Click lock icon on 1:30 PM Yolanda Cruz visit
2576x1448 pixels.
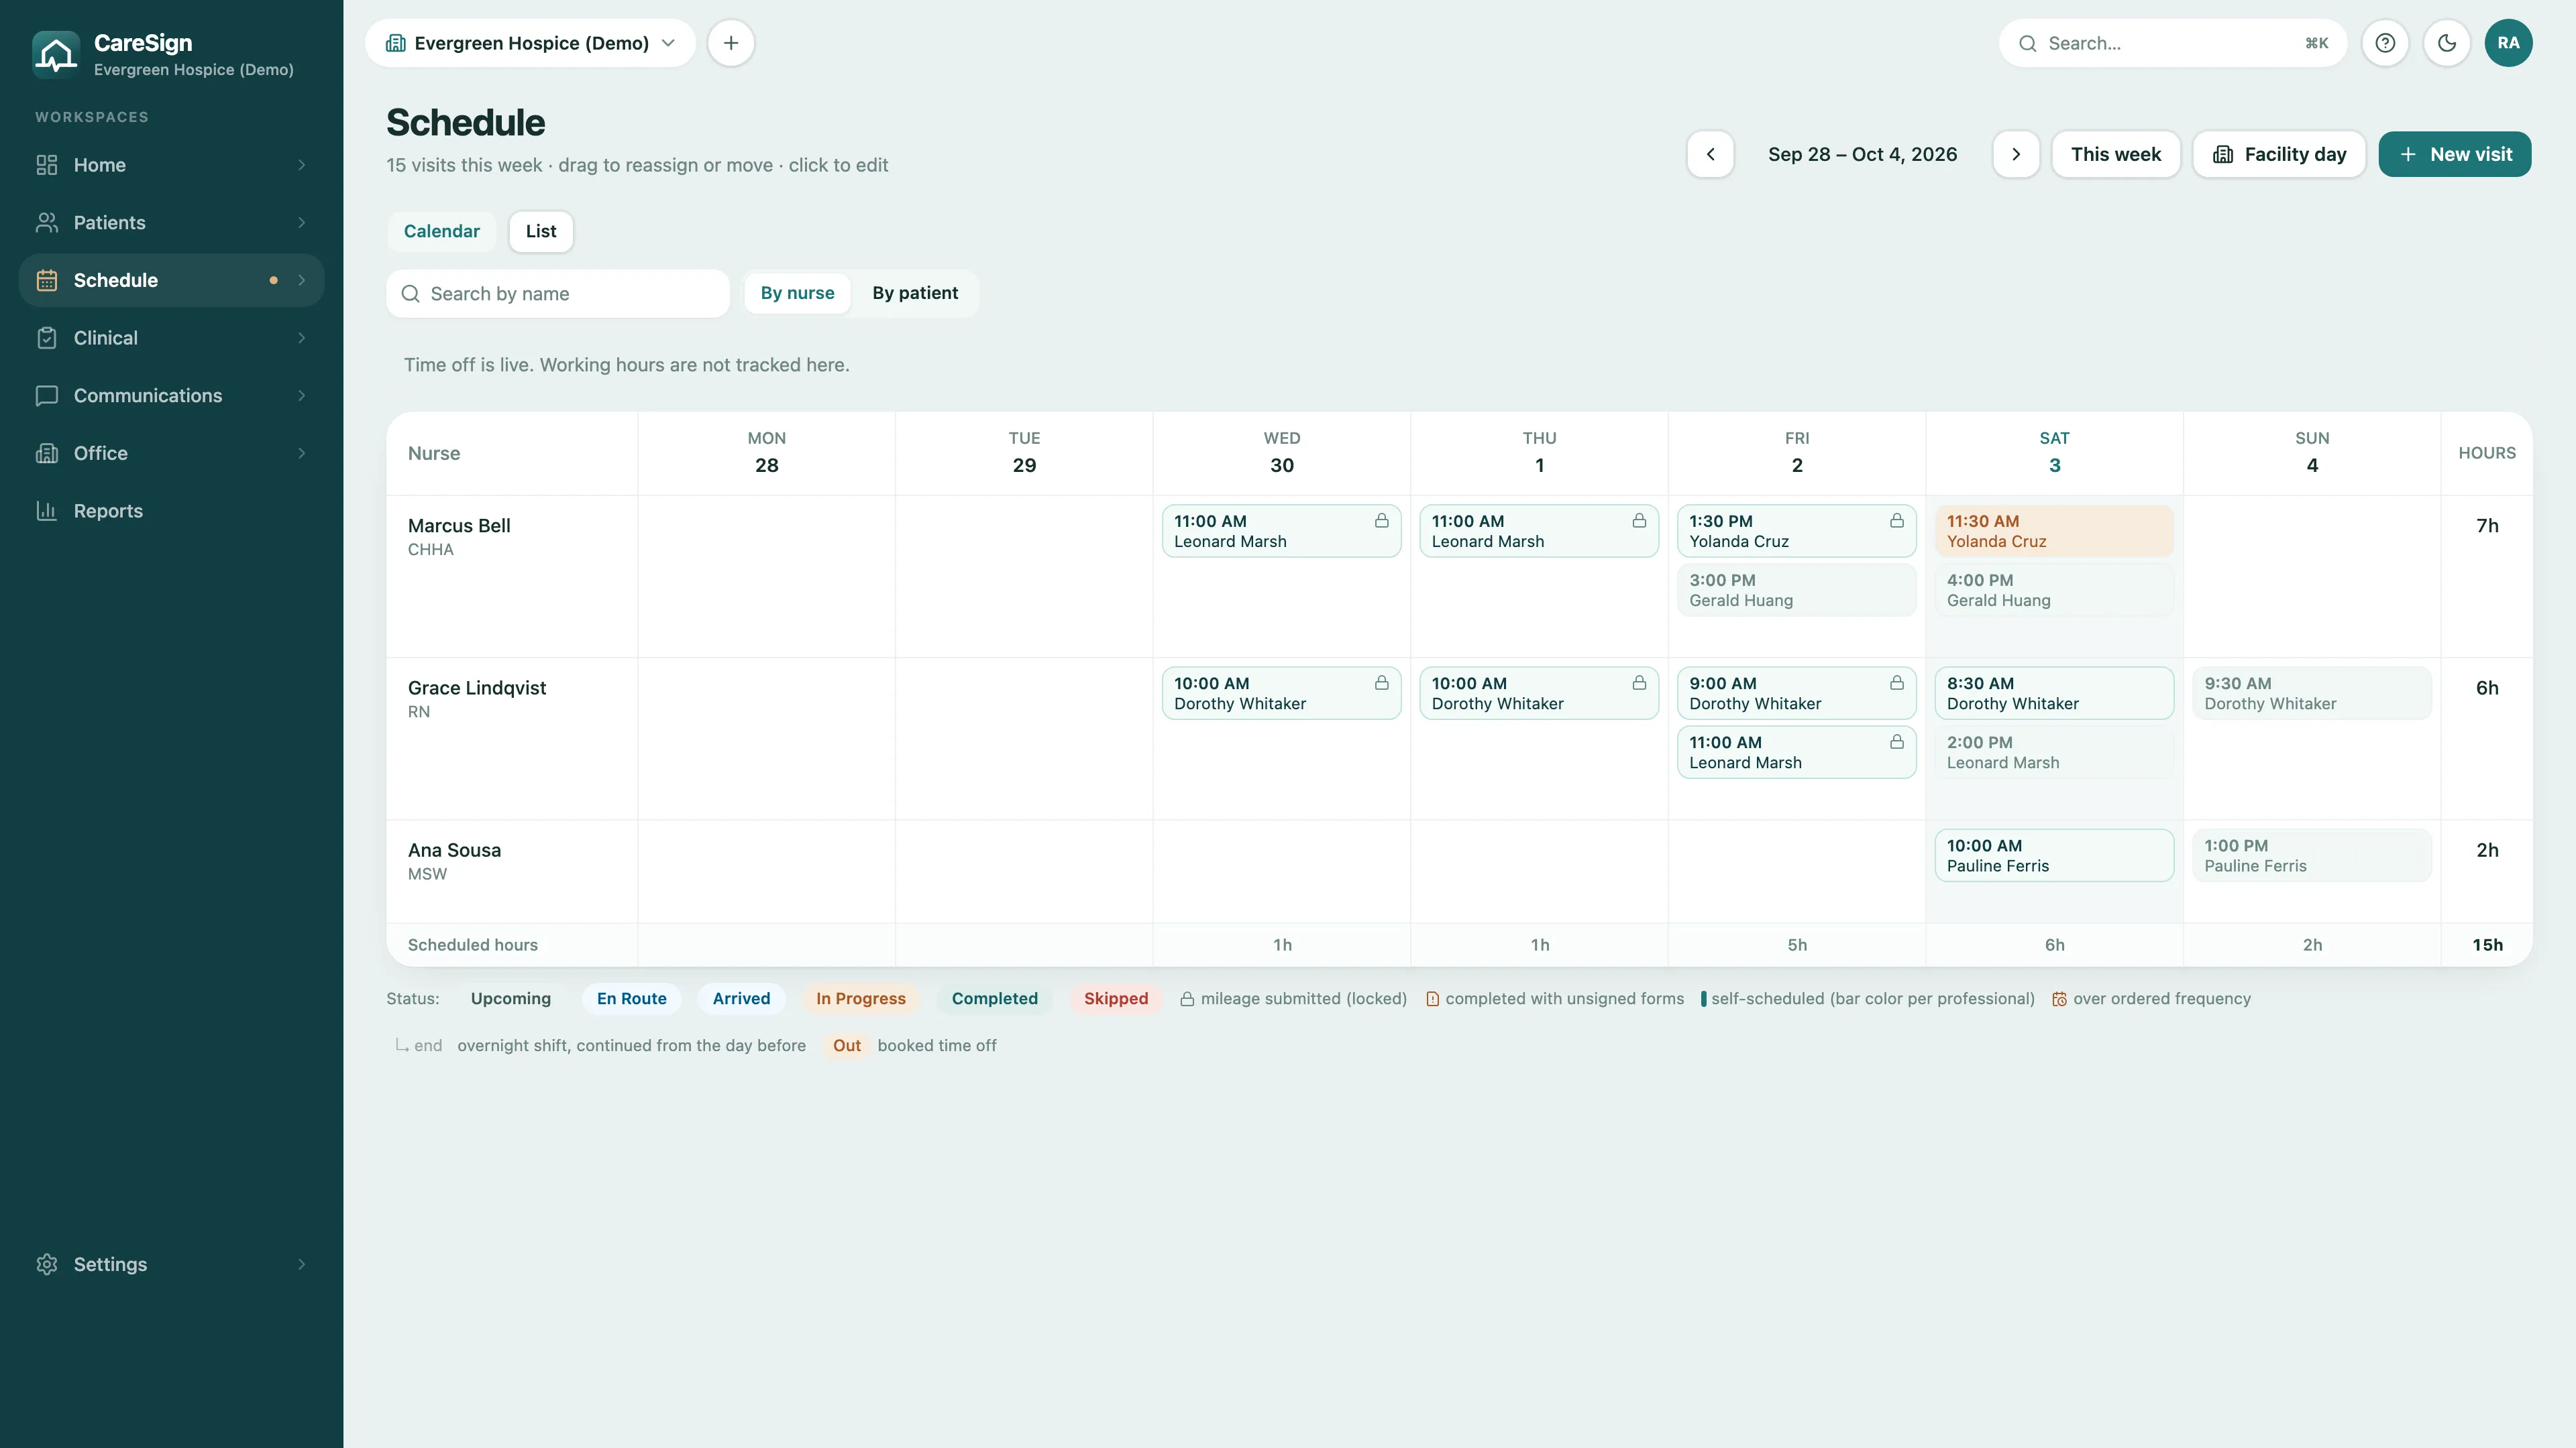[1896, 521]
